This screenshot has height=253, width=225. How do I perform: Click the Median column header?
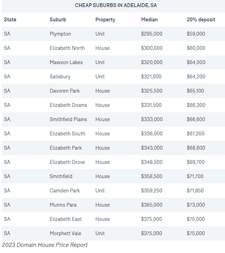point(149,19)
